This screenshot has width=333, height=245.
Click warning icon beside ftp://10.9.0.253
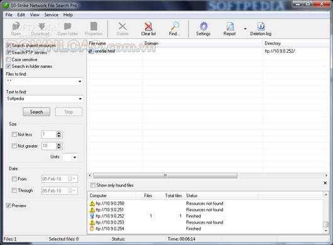pos(92,222)
